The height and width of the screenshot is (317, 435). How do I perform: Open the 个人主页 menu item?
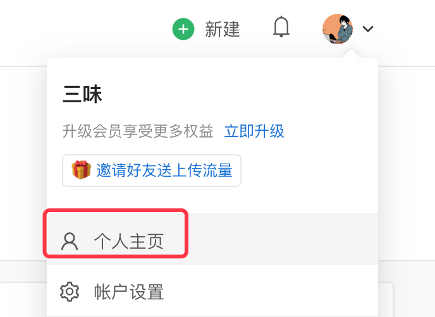pos(212,239)
